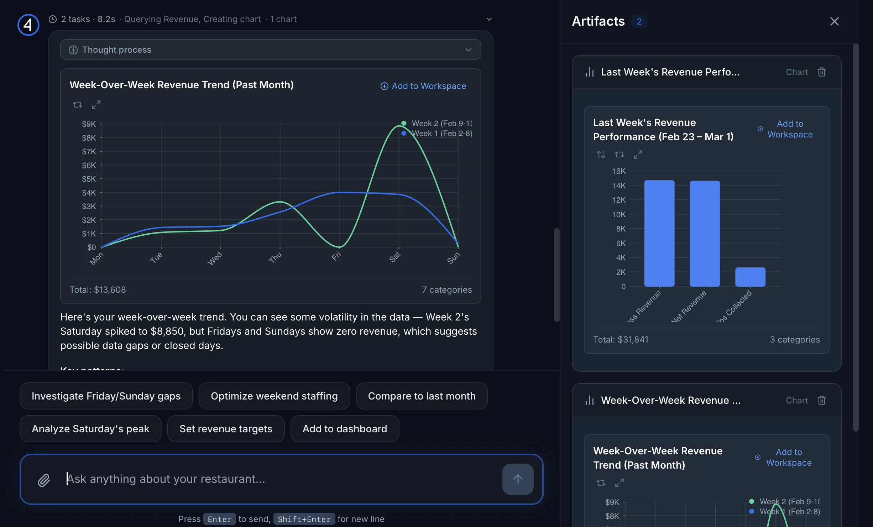Toggle Week 2 (Feb 9-15) legend in main chart
This screenshot has width=873, height=527.
point(437,123)
